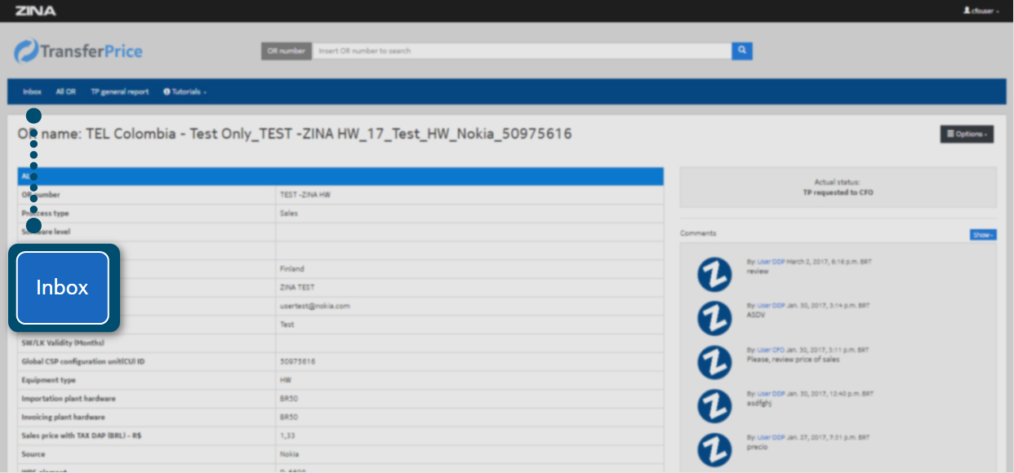Select the blue All section header
Image resolution: width=1014 pixels, height=473 pixels.
click(x=340, y=176)
